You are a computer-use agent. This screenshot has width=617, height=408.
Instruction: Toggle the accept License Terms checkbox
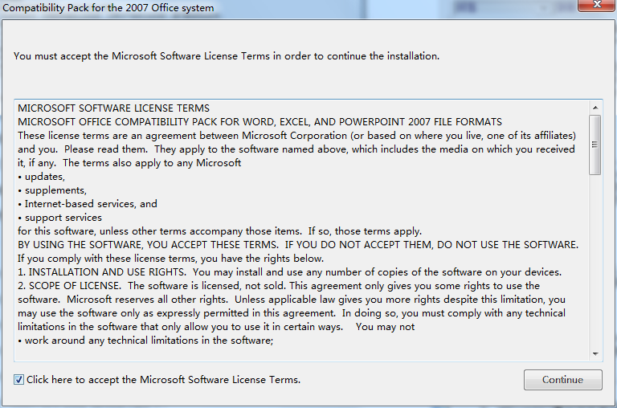(x=19, y=380)
